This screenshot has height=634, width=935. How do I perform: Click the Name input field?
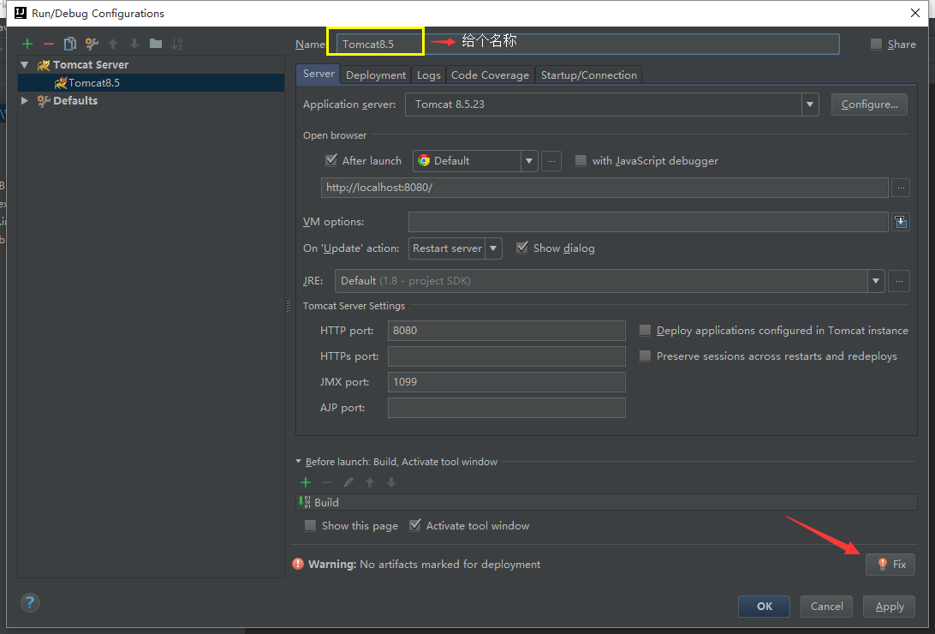(588, 45)
